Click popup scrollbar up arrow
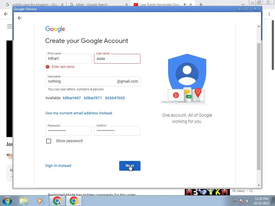This screenshot has height=206, width=275. point(259,26)
